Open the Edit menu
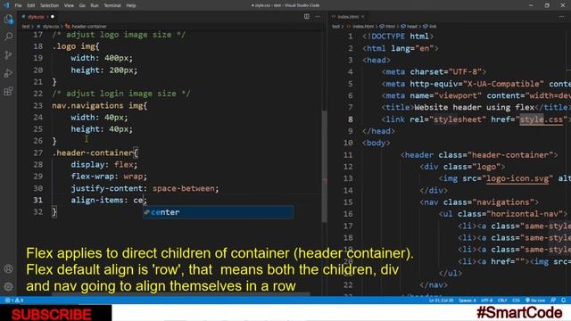This screenshot has height=321, width=571. point(31,5)
